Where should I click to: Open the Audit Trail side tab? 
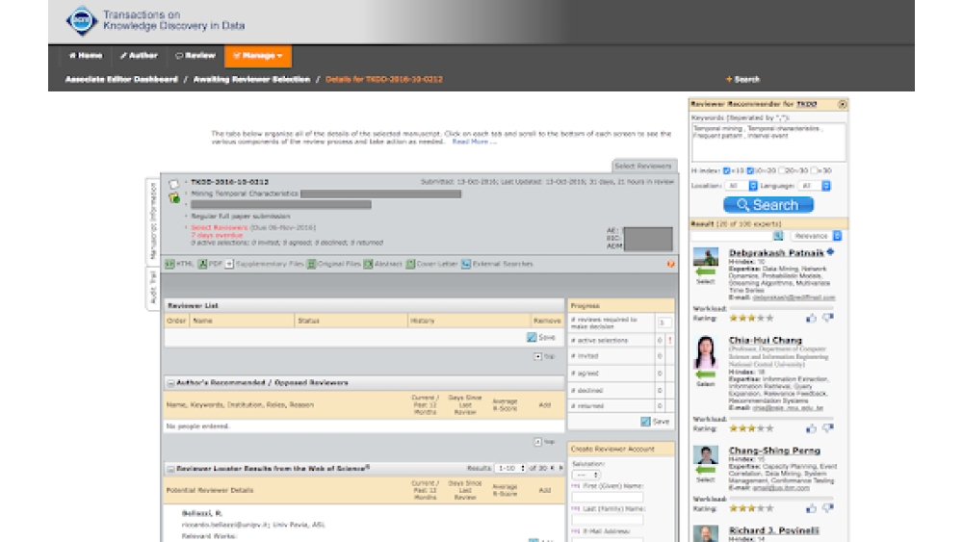(153, 287)
